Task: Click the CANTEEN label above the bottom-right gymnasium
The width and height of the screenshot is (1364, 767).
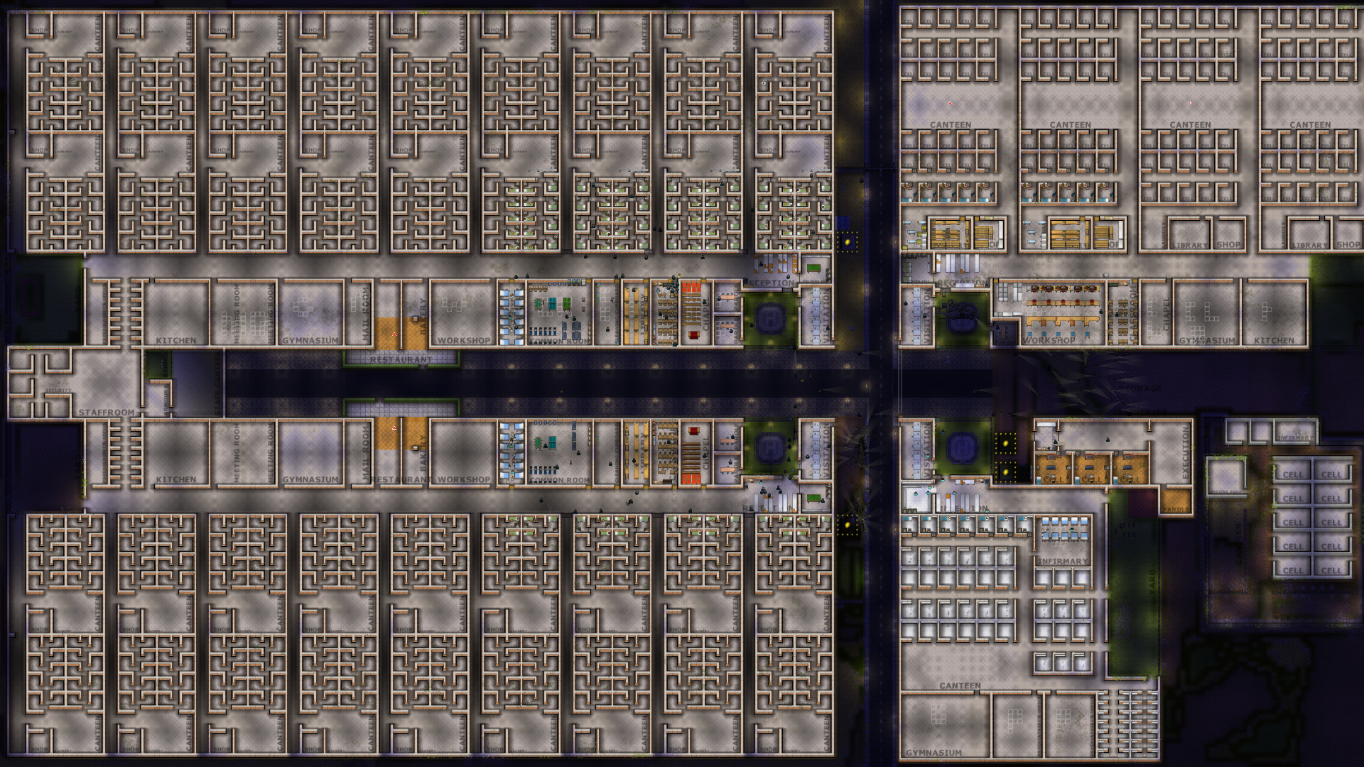Action: click(x=960, y=685)
